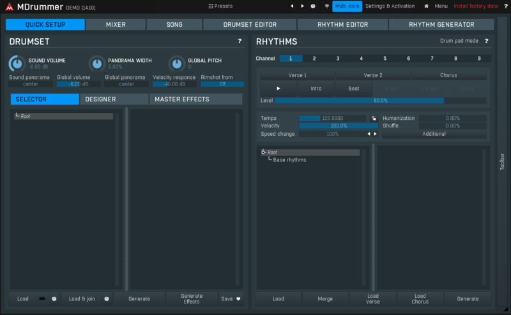The image size is (511, 315).
Task: Click the Generate Effects button
Action: (x=192, y=298)
